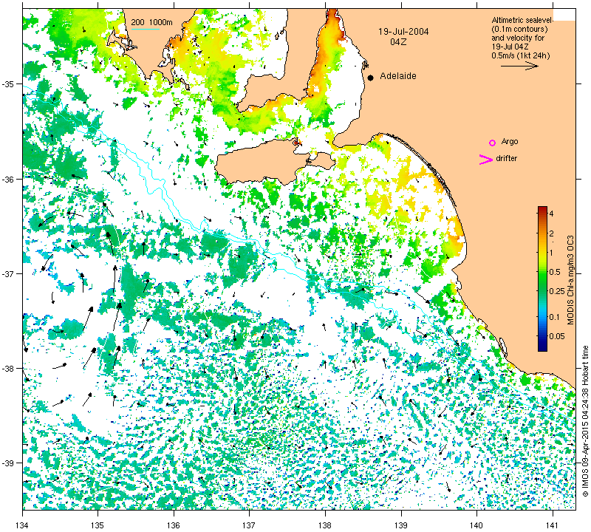Click the longitude label '134'
This screenshot has height=532, width=591.
tap(23, 525)
